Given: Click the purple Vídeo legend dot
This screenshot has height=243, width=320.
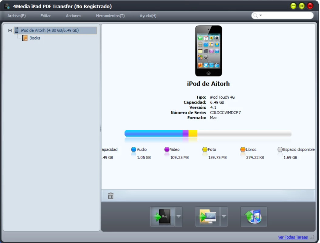Looking at the screenshot, I should (x=167, y=149).
